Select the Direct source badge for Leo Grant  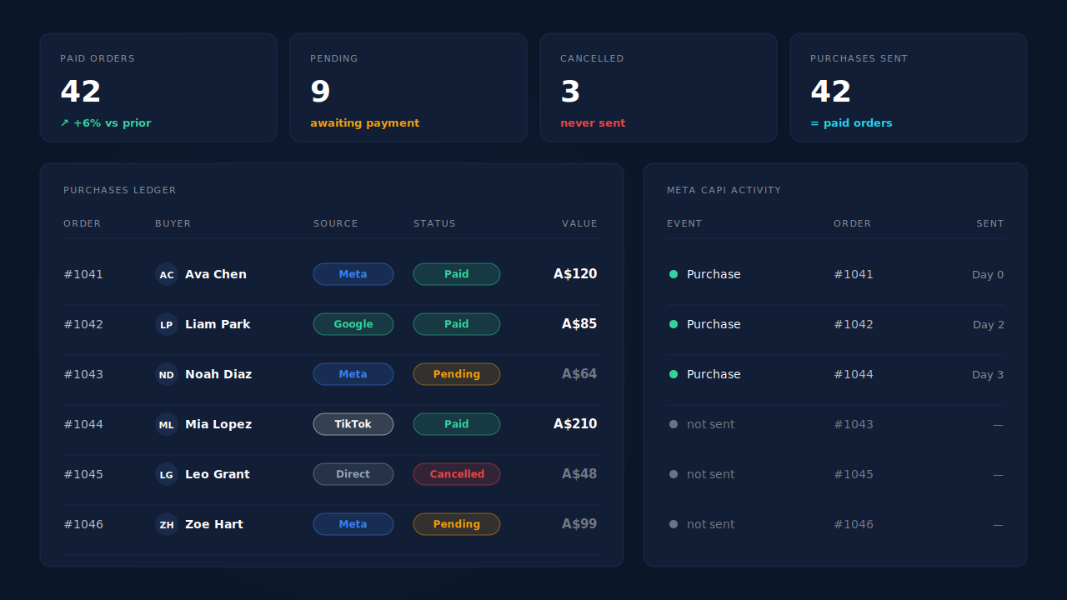tap(353, 474)
